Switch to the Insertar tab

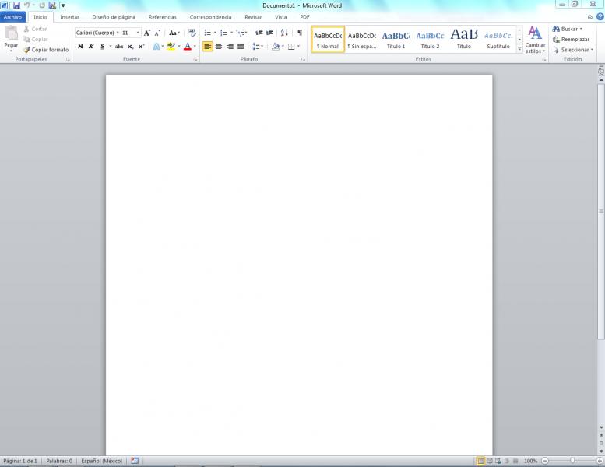pyautogui.click(x=69, y=16)
